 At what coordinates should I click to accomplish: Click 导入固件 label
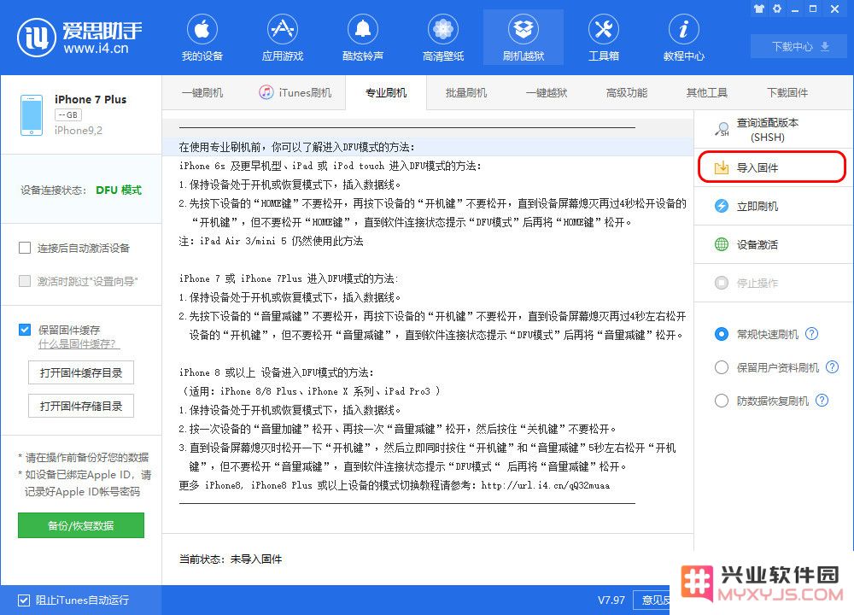click(757, 167)
